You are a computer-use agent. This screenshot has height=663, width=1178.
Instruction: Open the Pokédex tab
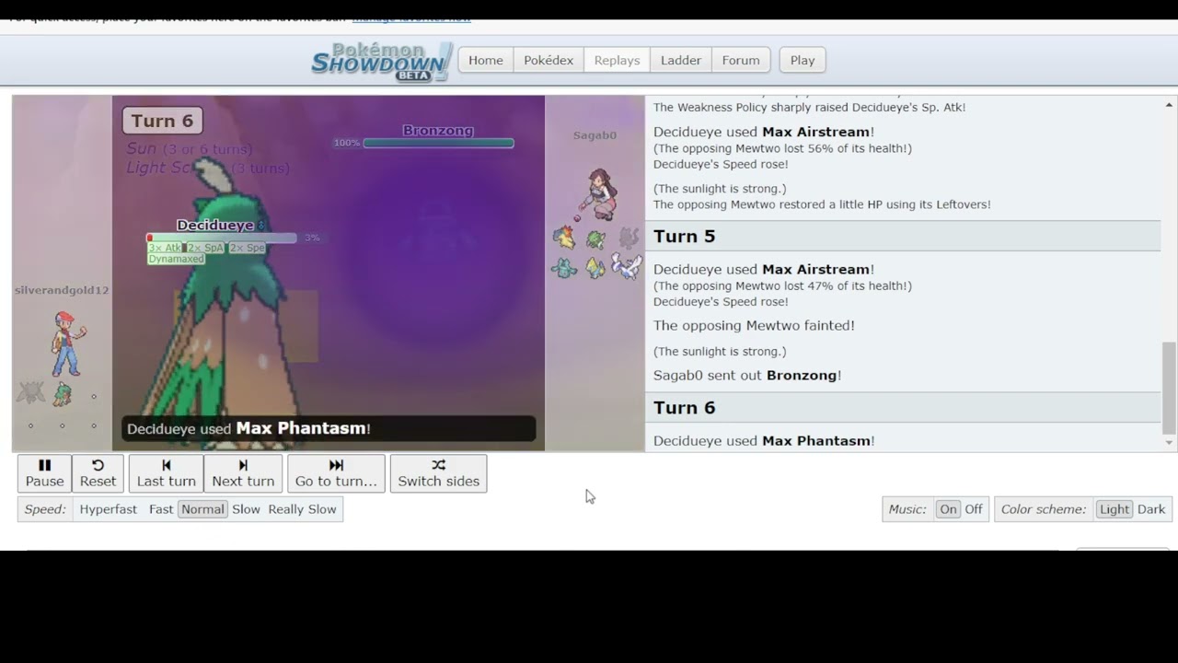[x=549, y=60]
